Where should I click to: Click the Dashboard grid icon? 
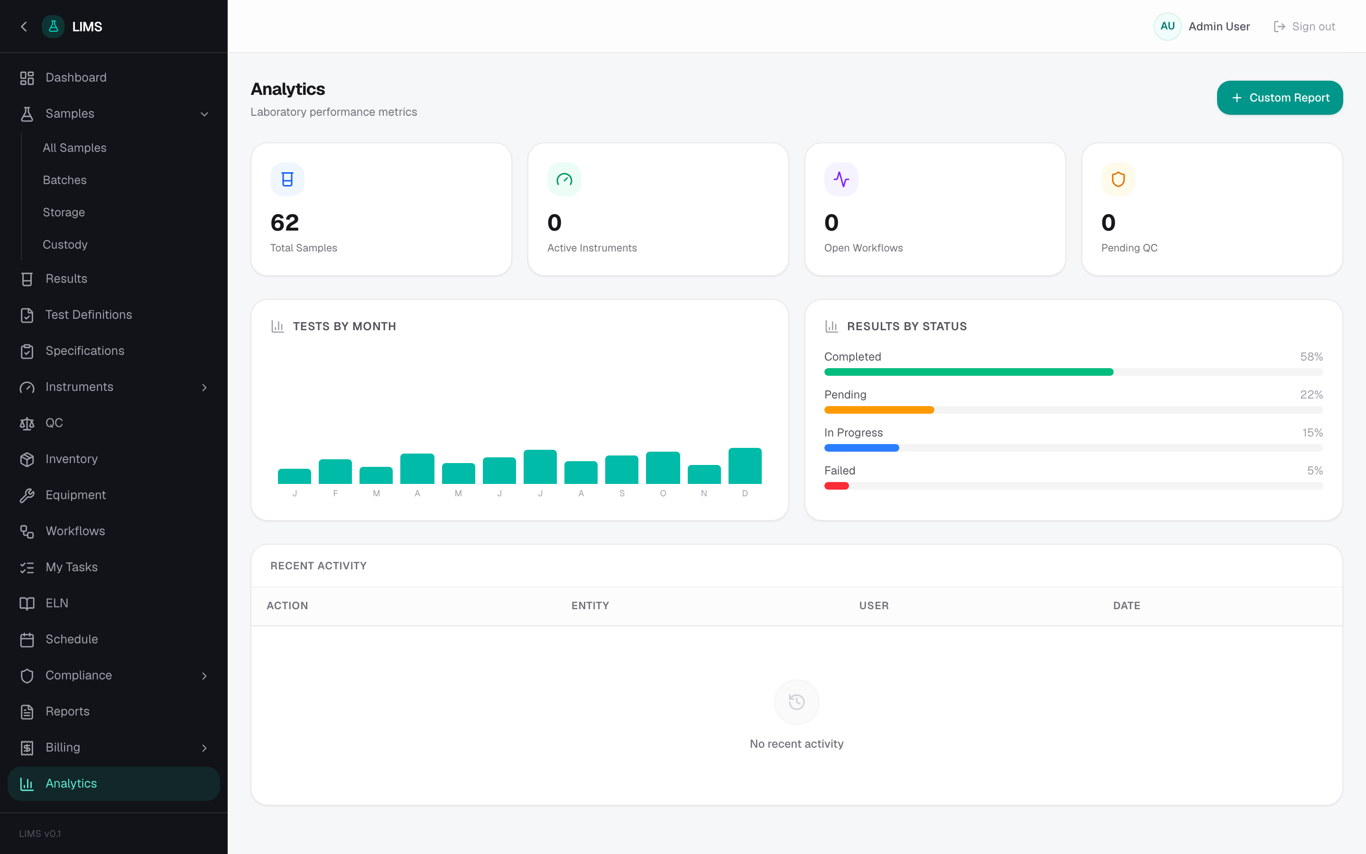pyautogui.click(x=27, y=78)
